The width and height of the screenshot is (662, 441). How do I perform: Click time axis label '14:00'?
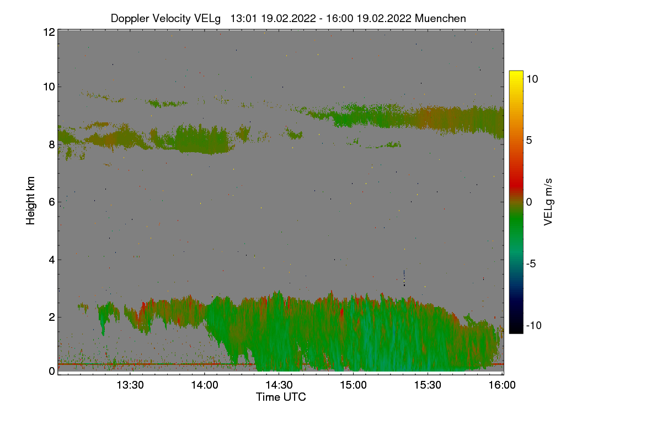pyautogui.click(x=205, y=385)
